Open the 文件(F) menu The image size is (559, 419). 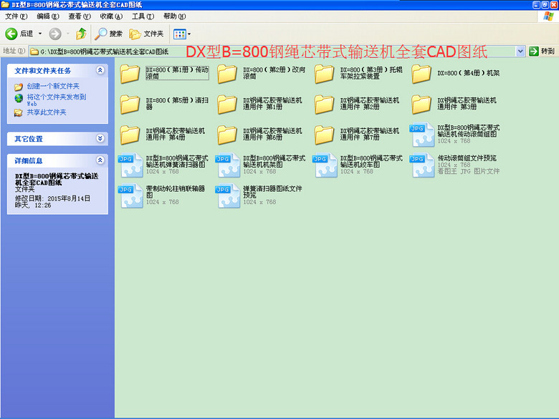click(x=16, y=16)
